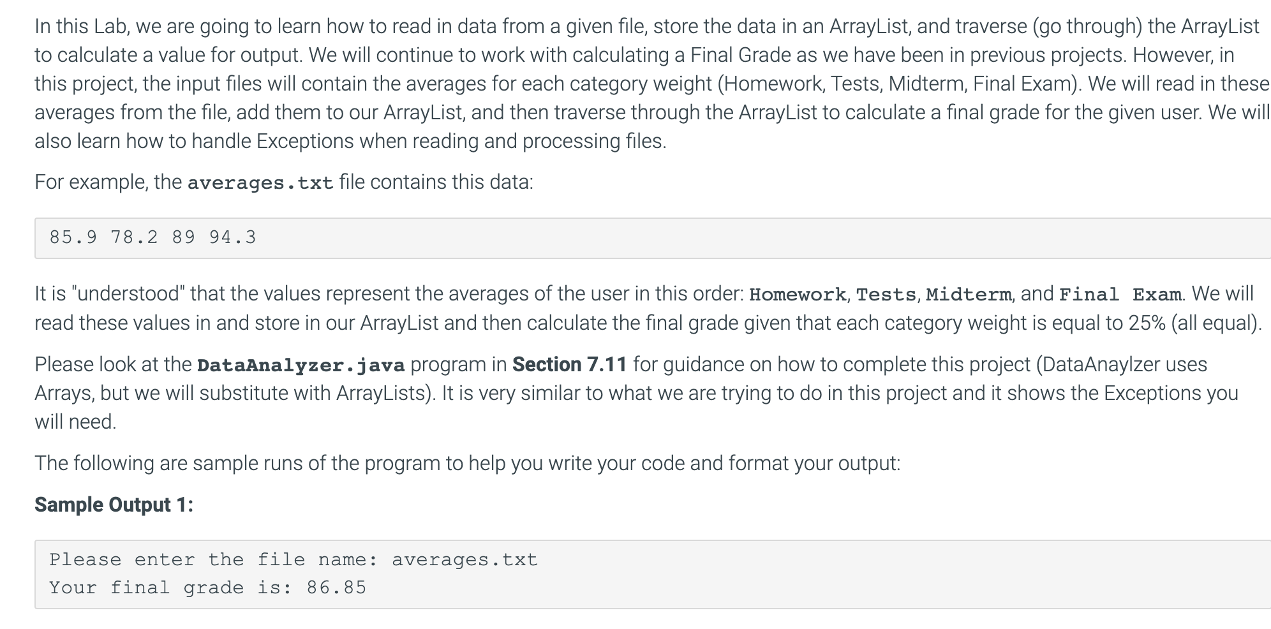Click the data code block with 85.9
The height and width of the screenshot is (629, 1271).
653,238
